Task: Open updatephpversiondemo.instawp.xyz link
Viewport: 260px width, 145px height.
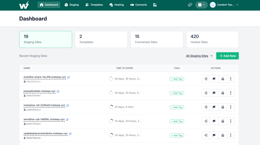Action: click(46, 133)
